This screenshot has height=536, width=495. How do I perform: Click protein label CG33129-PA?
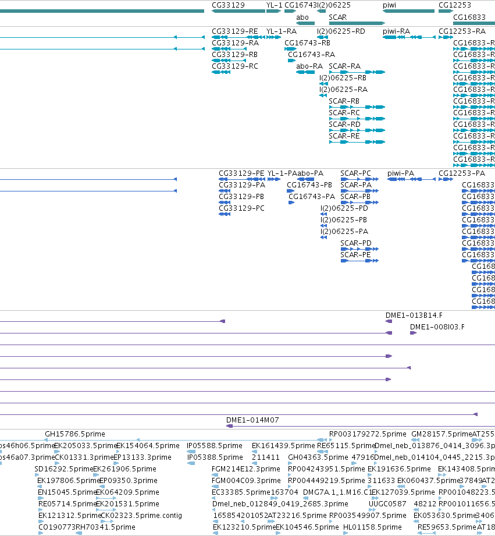point(242,185)
